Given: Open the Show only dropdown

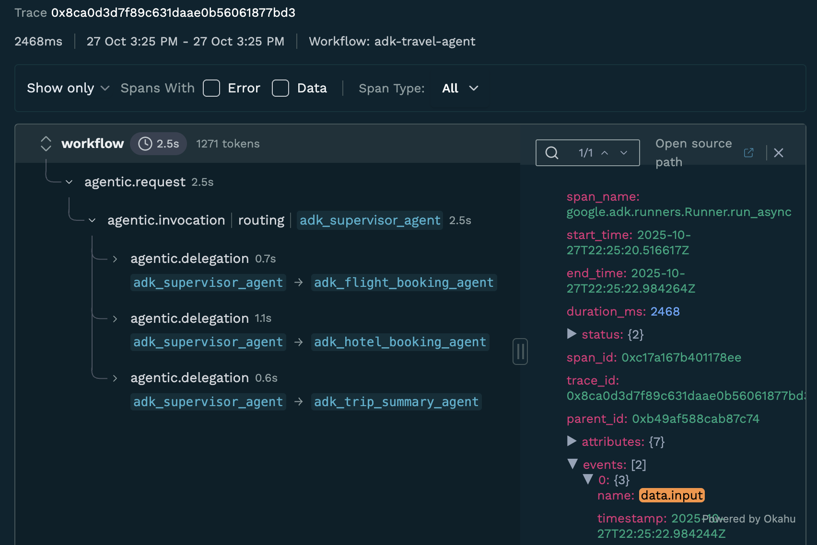Looking at the screenshot, I should pos(68,88).
